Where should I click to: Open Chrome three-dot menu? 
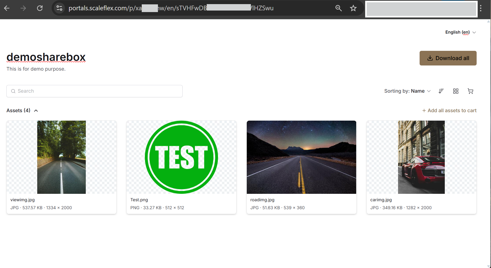[x=481, y=8]
